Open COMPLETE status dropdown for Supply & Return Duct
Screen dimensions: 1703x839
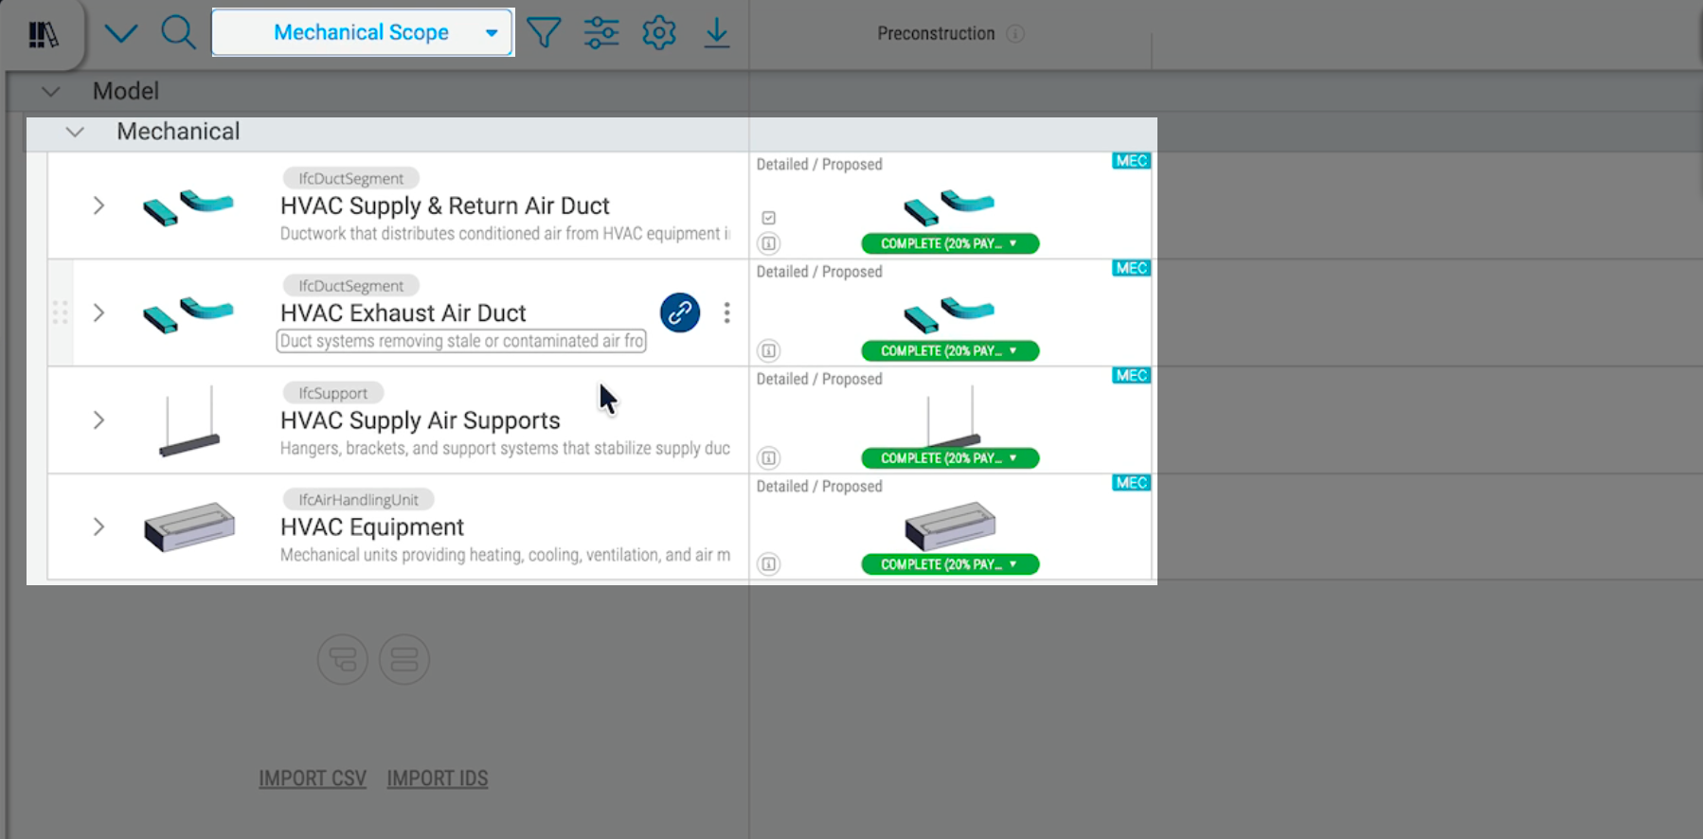coord(950,243)
